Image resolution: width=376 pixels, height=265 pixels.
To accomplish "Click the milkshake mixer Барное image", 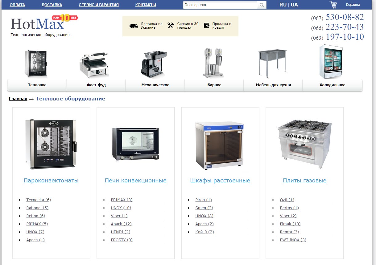I will tap(213, 63).
